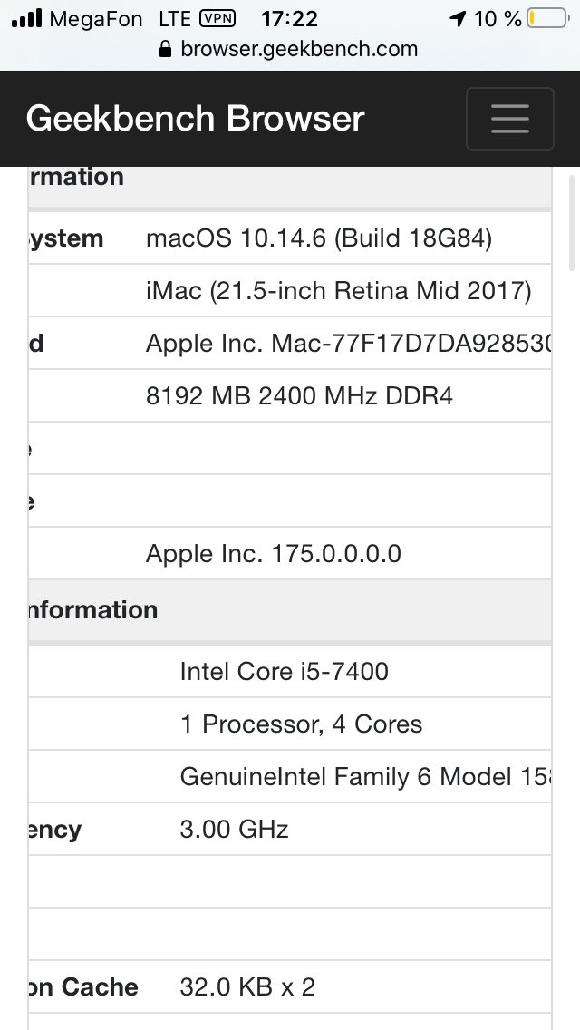
Task: Tap the Apple Inc. Mac-77F17D7DA motherboard row
Action: (348, 344)
